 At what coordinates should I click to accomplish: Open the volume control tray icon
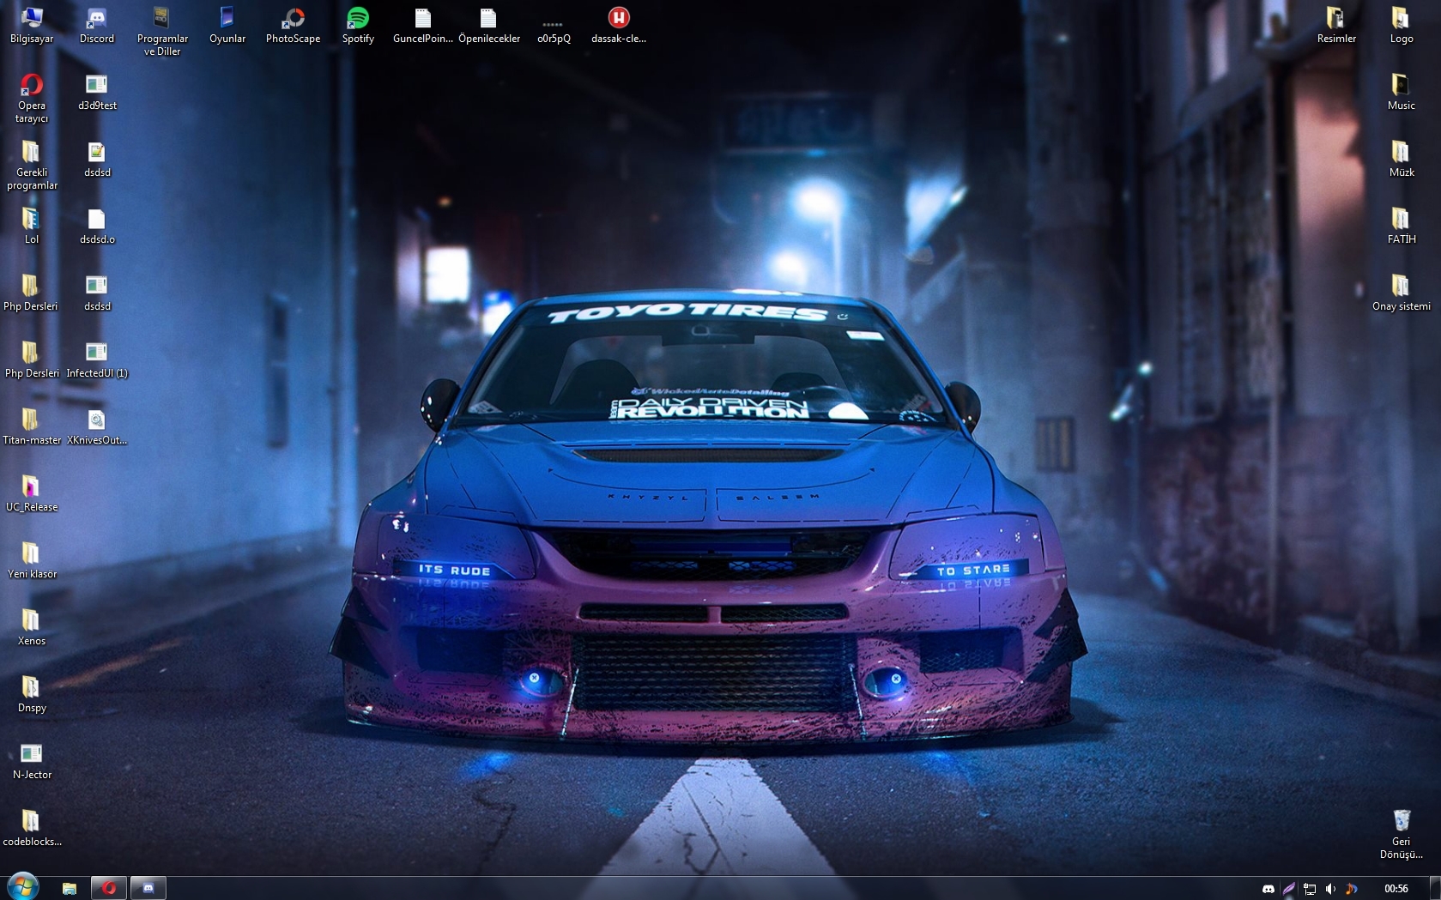(x=1330, y=889)
